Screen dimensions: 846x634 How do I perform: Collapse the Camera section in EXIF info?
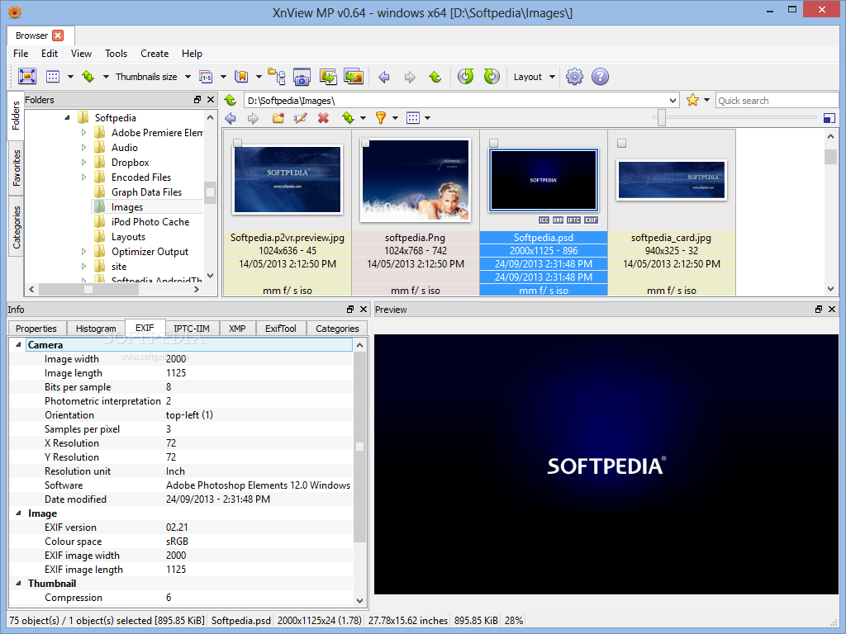point(18,344)
